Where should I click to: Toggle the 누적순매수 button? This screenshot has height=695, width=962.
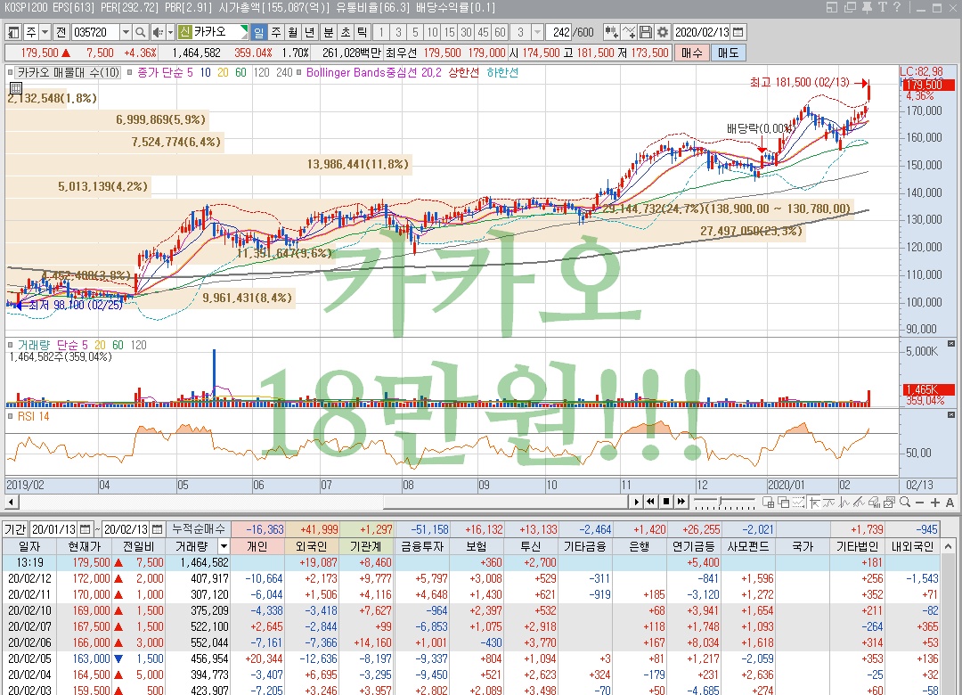tap(198, 529)
